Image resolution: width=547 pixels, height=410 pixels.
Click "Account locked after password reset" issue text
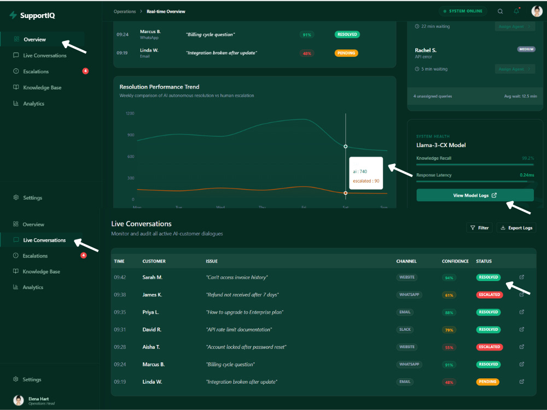246,347
